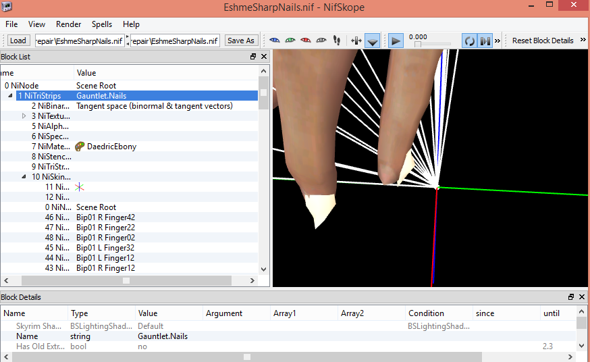Click the NifSkope title bar app icon
This screenshot has height=362, width=590.
(7, 7)
